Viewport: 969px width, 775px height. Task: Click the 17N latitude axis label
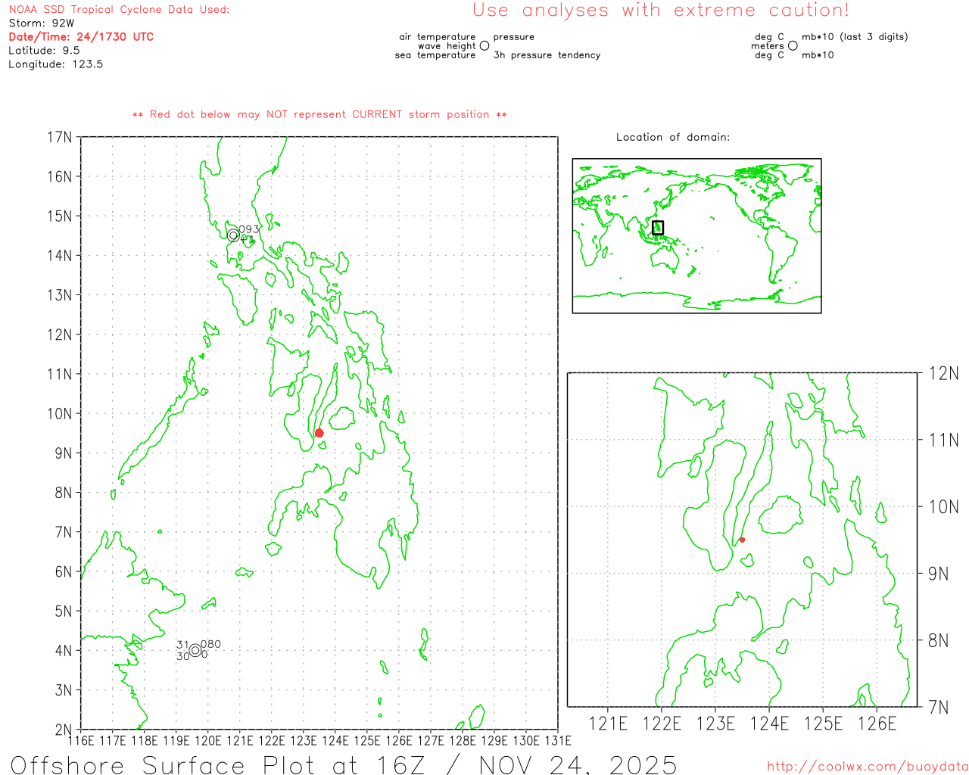(x=60, y=137)
